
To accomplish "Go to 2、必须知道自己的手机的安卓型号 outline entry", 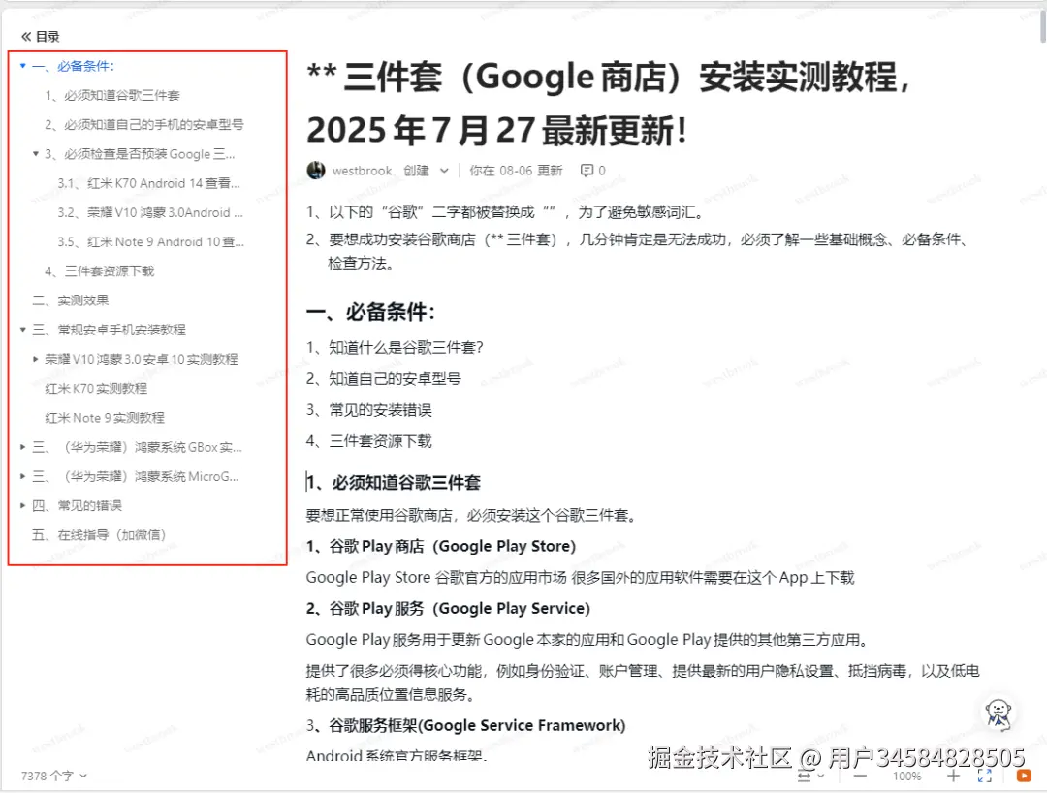I will coord(144,125).
